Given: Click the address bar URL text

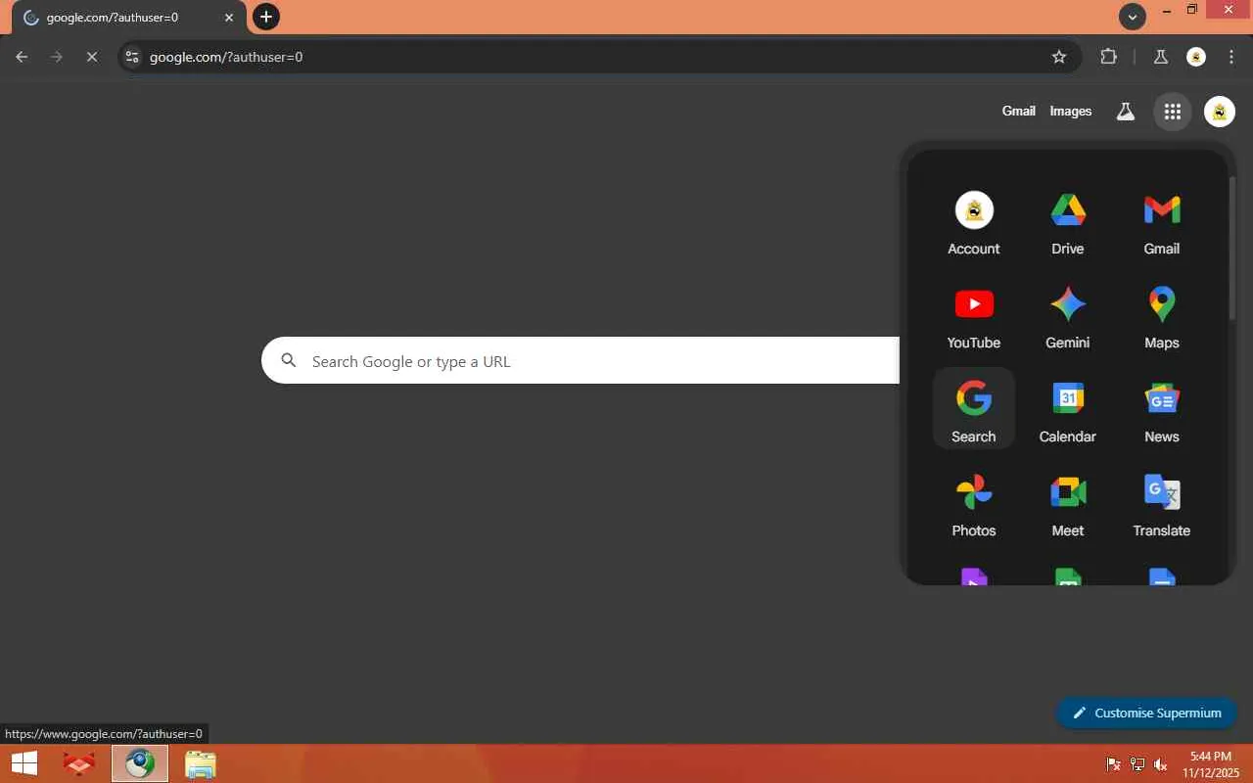Looking at the screenshot, I should click(226, 57).
